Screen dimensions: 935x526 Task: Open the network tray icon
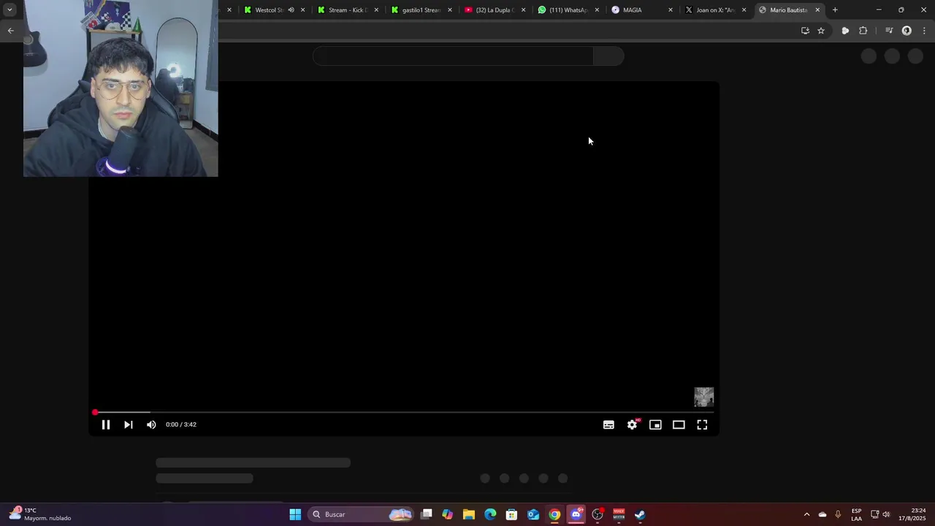pos(874,514)
